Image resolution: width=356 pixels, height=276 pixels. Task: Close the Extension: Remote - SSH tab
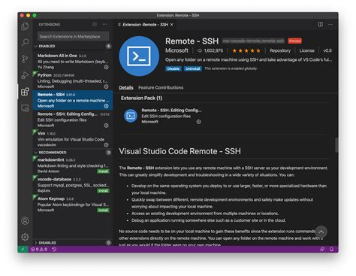[172, 25]
